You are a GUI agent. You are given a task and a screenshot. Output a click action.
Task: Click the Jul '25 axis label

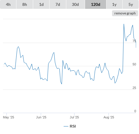[x=74, y=117]
